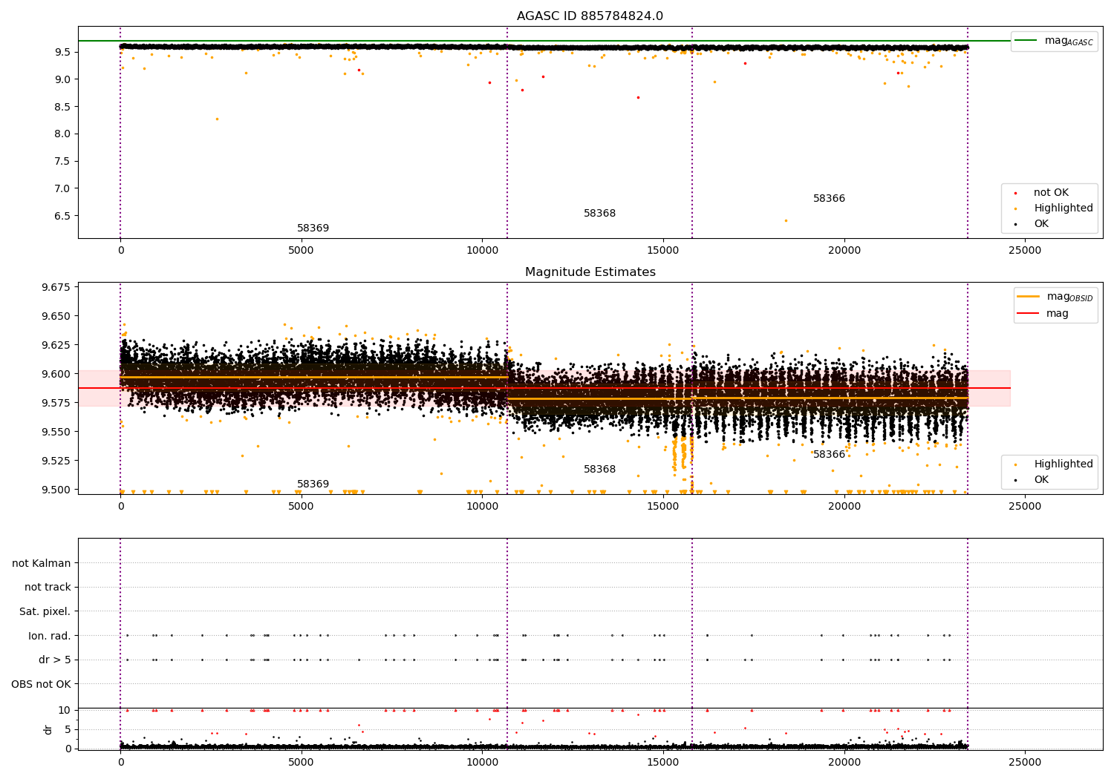Click the 'Sat. pixel.' axis label

(x=45, y=612)
